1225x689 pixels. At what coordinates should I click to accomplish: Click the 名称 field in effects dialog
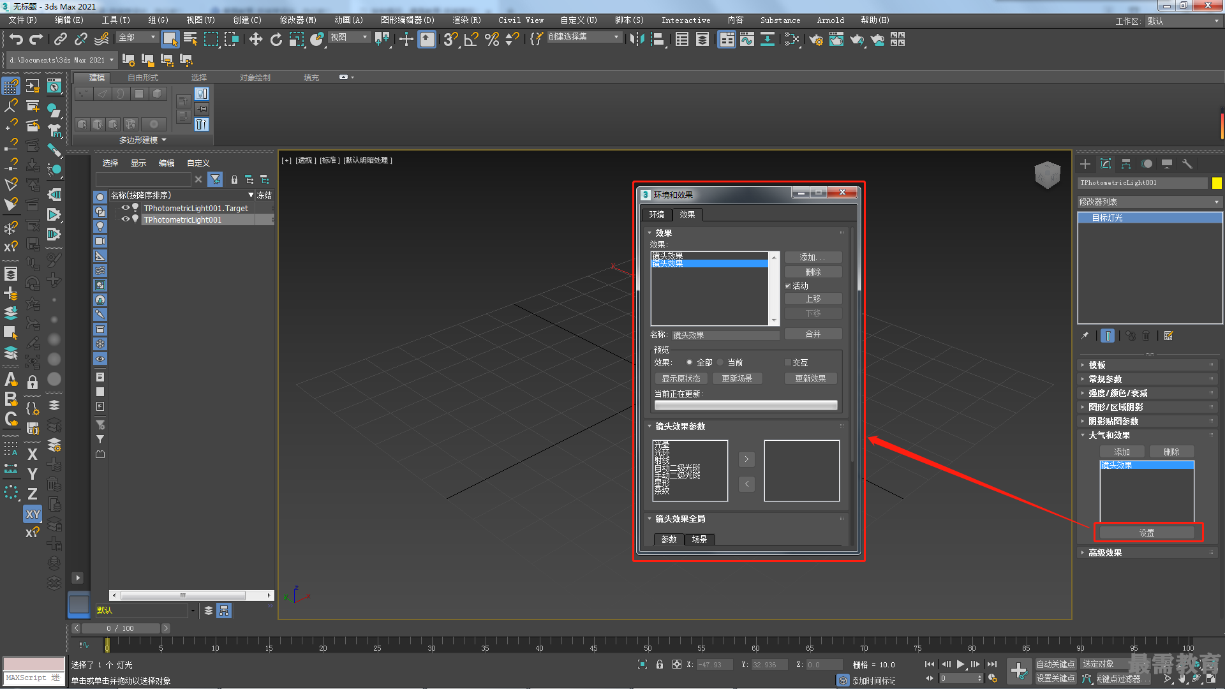[x=725, y=335]
